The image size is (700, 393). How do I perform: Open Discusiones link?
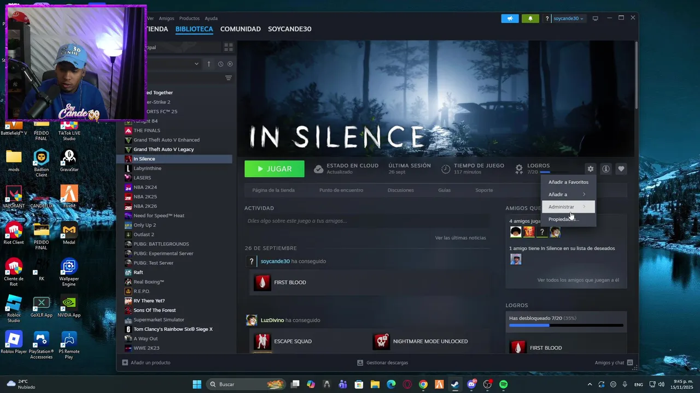click(x=400, y=190)
